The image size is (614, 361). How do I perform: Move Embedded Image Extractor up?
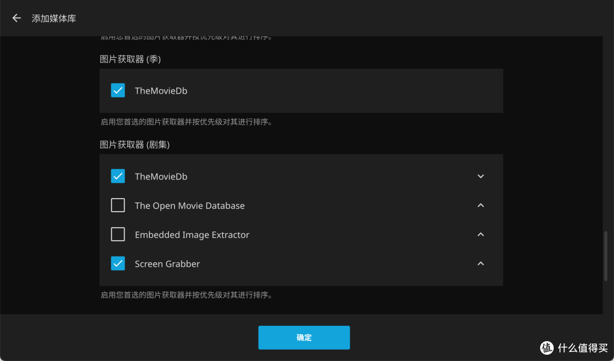[x=481, y=234]
